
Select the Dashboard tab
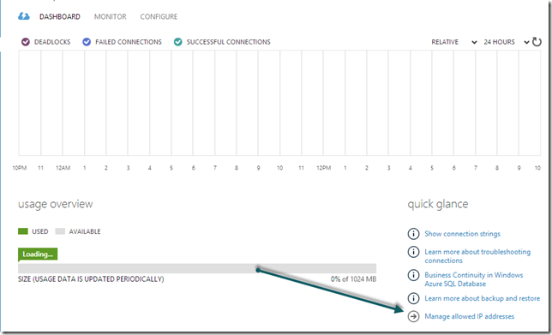60,16
